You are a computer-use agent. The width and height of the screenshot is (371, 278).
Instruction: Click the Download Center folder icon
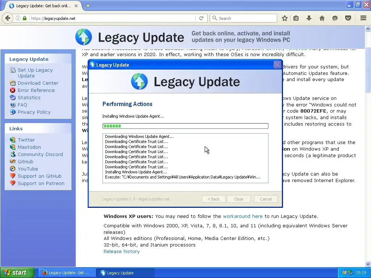(x=13, y=83)
